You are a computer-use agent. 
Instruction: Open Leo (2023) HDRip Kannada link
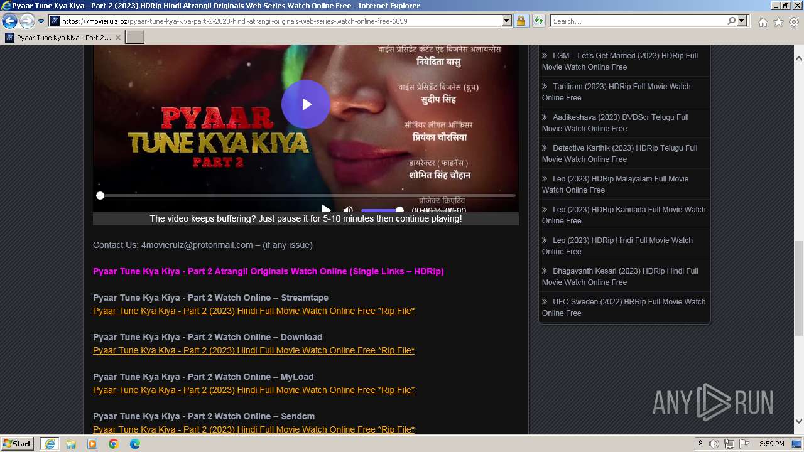pos(624,215)
